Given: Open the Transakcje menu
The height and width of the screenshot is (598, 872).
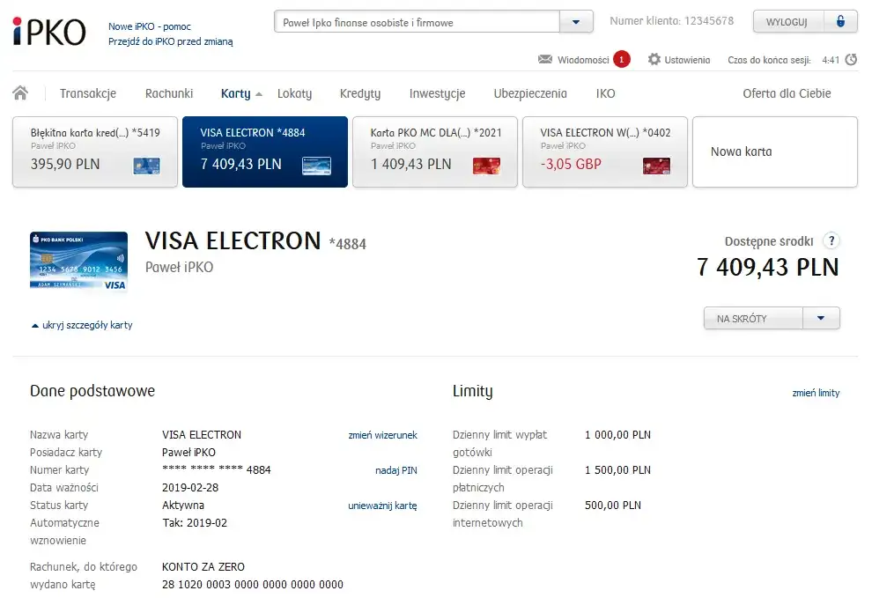Looking at the screenshot, I should click(x=88, y=93).
